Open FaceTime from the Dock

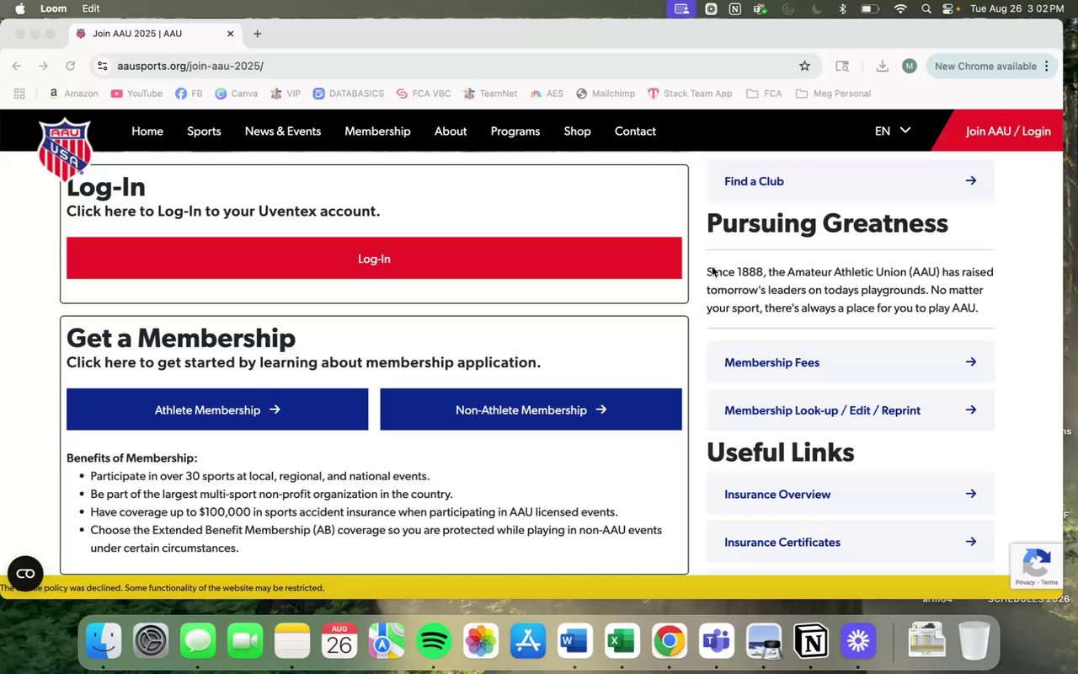coord(245,642)
